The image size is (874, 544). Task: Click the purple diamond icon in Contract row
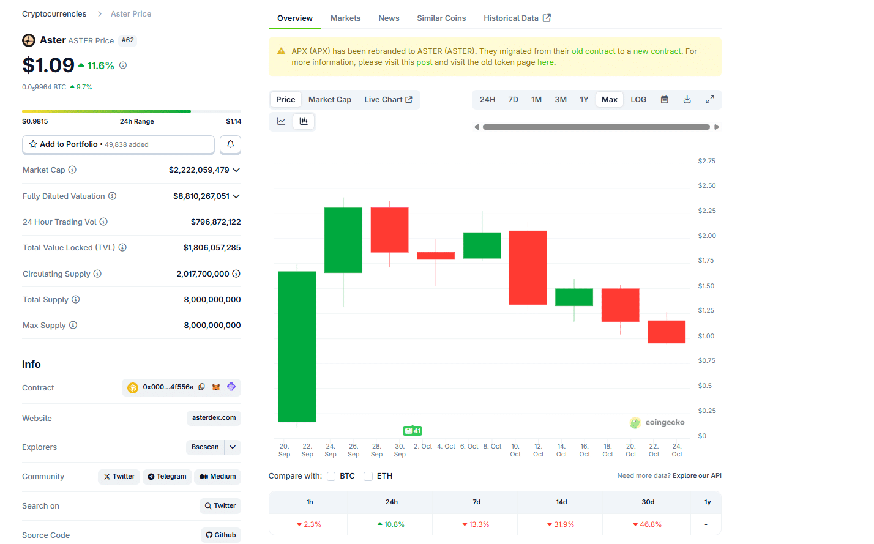pyautogui.click(x=231, y=387)
